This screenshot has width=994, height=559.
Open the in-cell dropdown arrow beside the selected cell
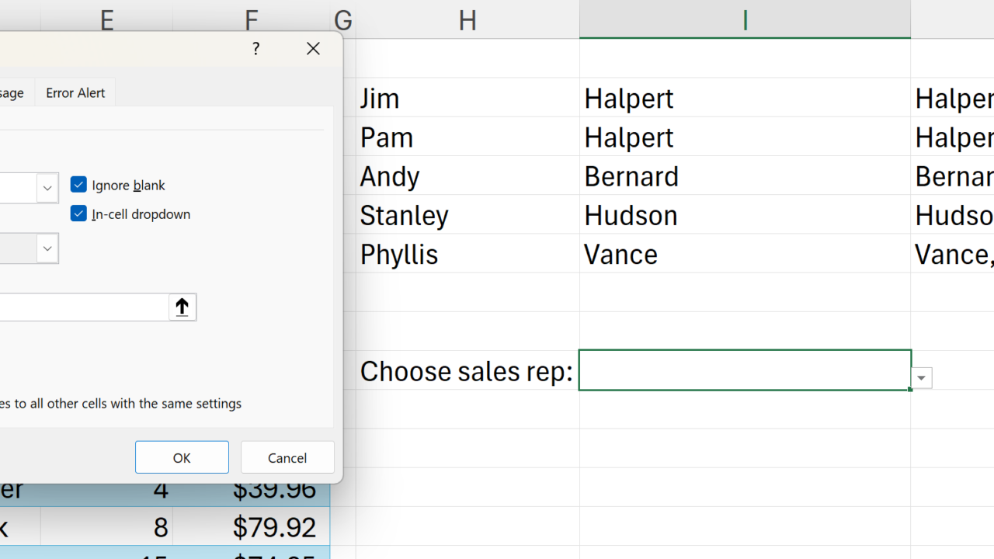(921, 379)
